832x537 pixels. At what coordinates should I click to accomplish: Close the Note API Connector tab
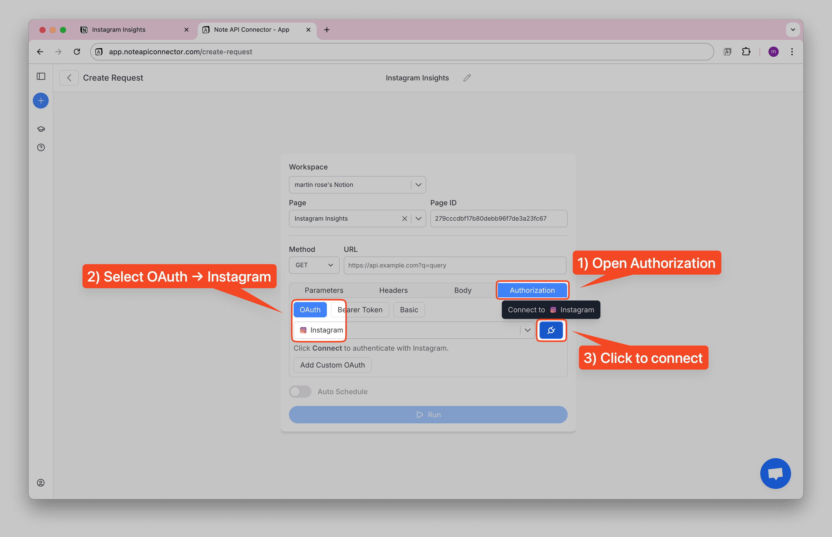coord(308,30)
